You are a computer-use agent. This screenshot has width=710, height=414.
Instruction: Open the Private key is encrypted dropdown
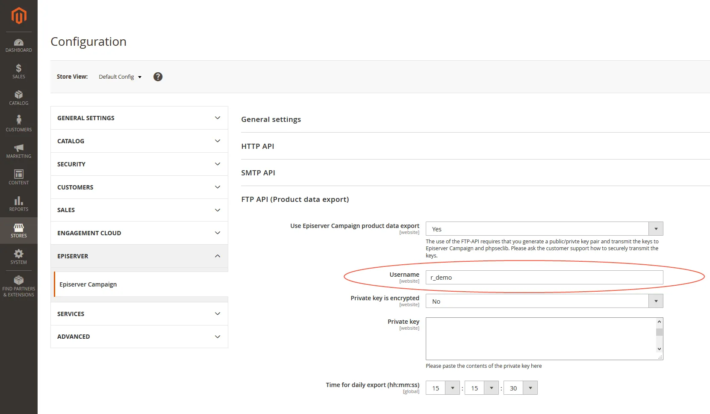[x=544, y=301]
